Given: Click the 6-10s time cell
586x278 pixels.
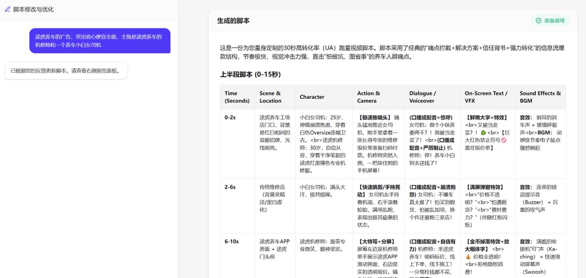Looking at the screenshot, I should tap(238, 256).
